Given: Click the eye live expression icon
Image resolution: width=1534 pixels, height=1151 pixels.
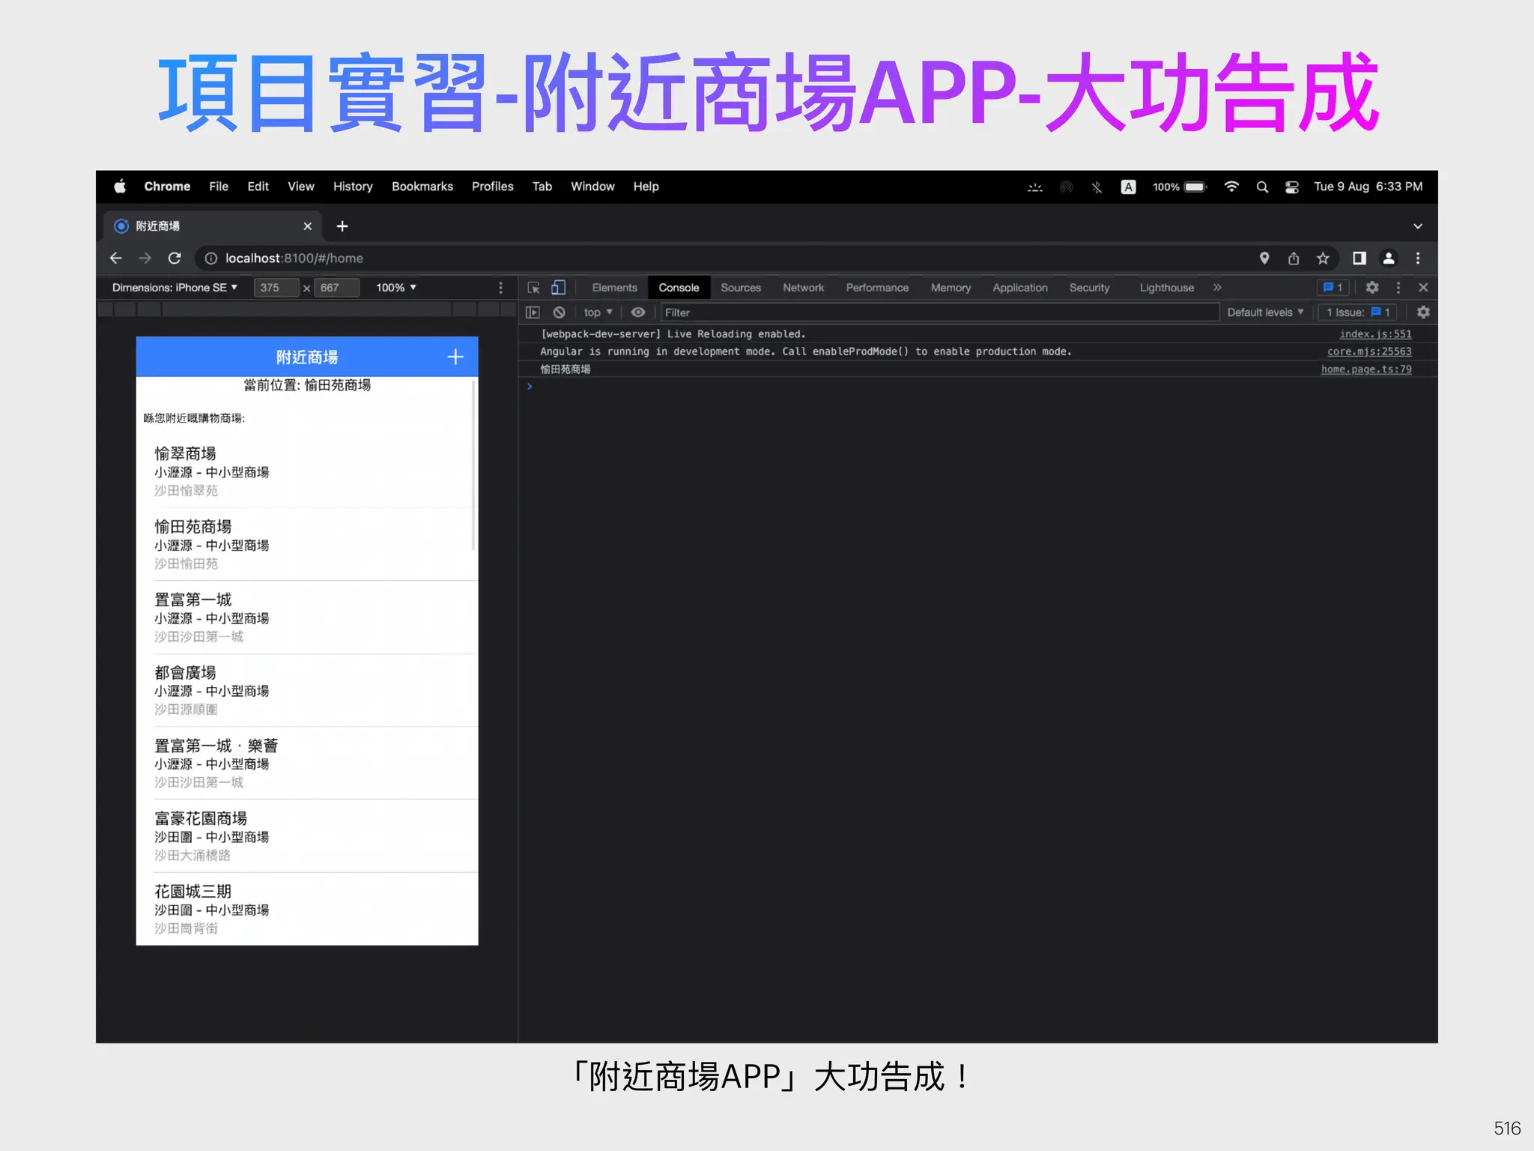Looking at the screenshot, I should [637, 312].
